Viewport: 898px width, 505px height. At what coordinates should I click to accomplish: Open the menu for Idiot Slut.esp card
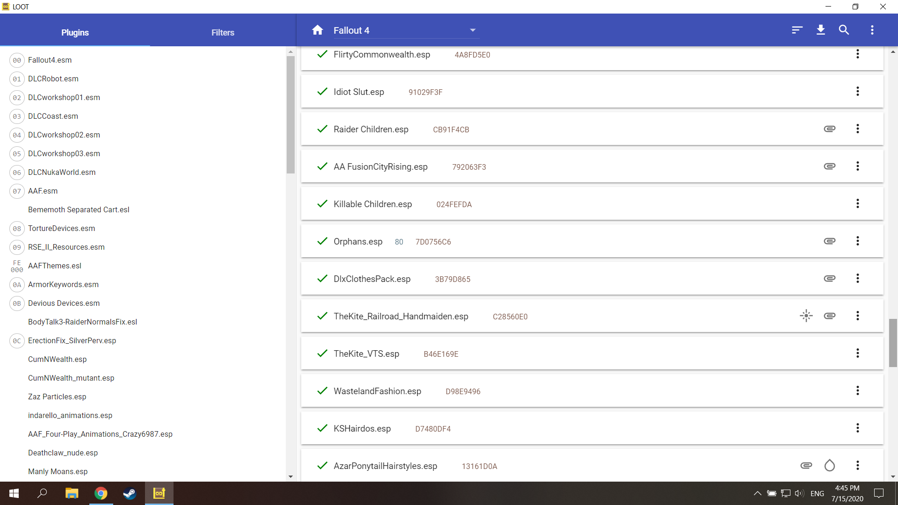(858, 91)
